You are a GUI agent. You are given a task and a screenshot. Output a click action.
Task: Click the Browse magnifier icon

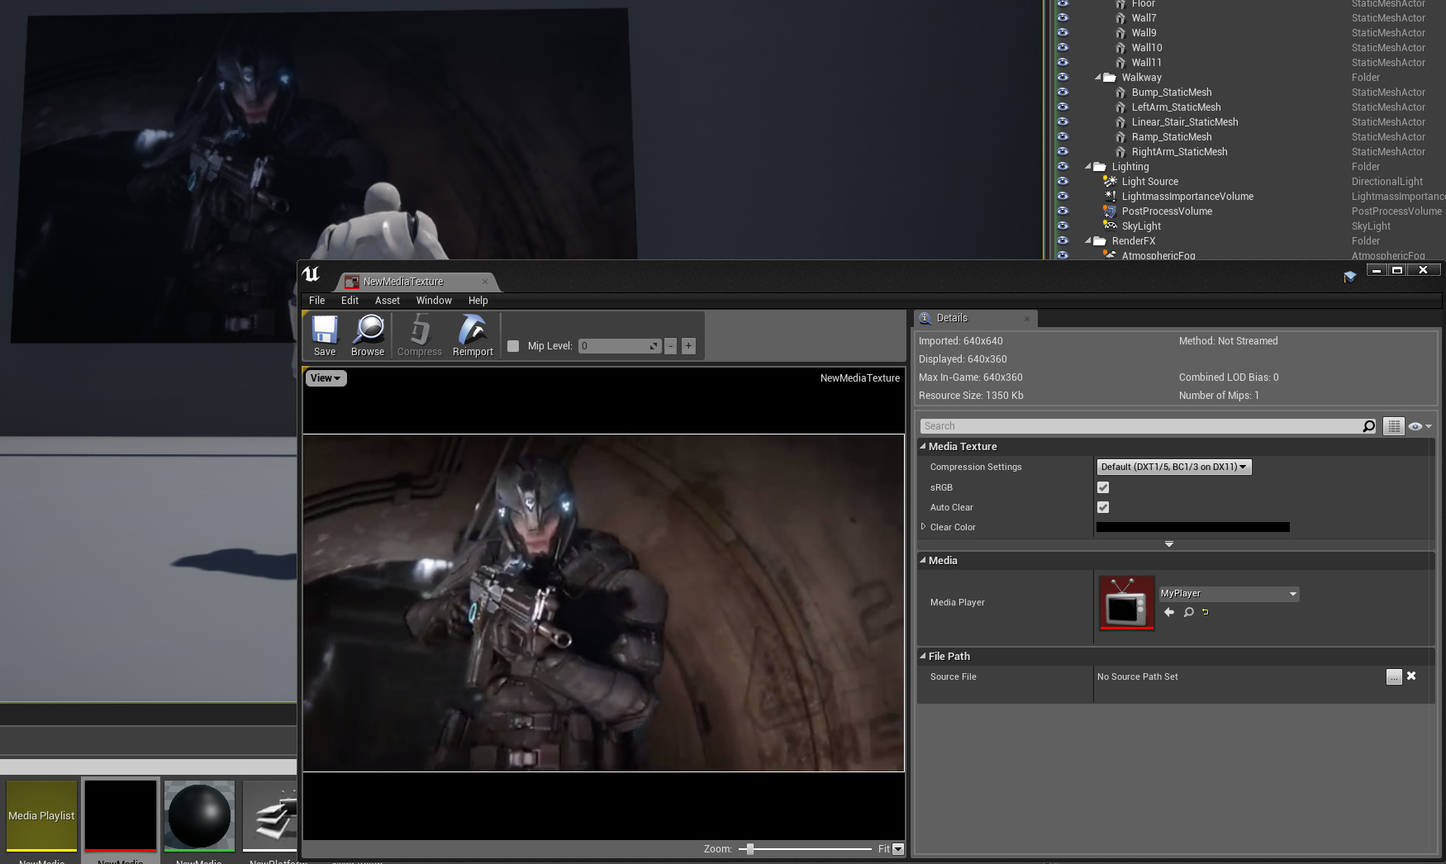pos(368,331)
